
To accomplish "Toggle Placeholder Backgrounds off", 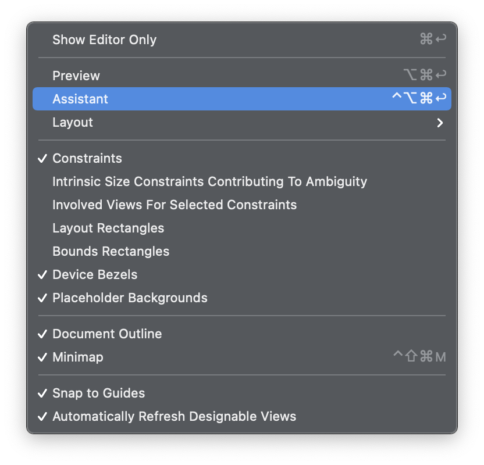I will pos(241,298).
